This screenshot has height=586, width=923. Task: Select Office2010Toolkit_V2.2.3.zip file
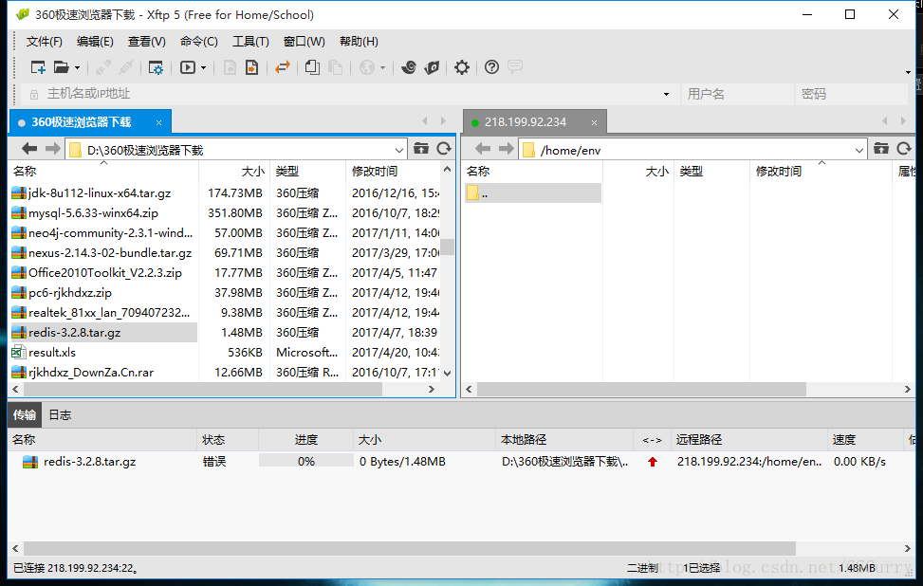(x=104, y=273)
